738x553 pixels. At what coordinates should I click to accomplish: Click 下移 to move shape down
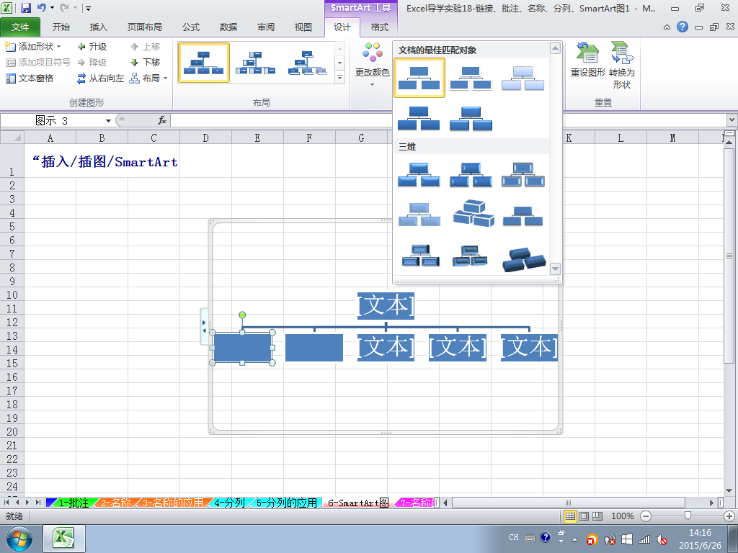point(146,62)
